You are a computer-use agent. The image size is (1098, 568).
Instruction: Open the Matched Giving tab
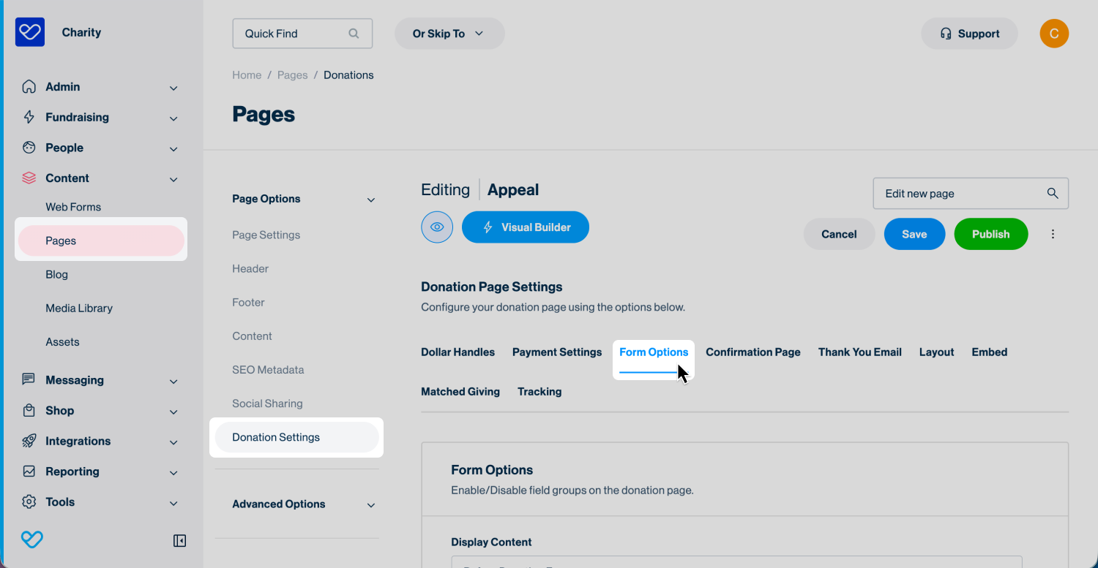pyautogui.click(x=460, y=391)
